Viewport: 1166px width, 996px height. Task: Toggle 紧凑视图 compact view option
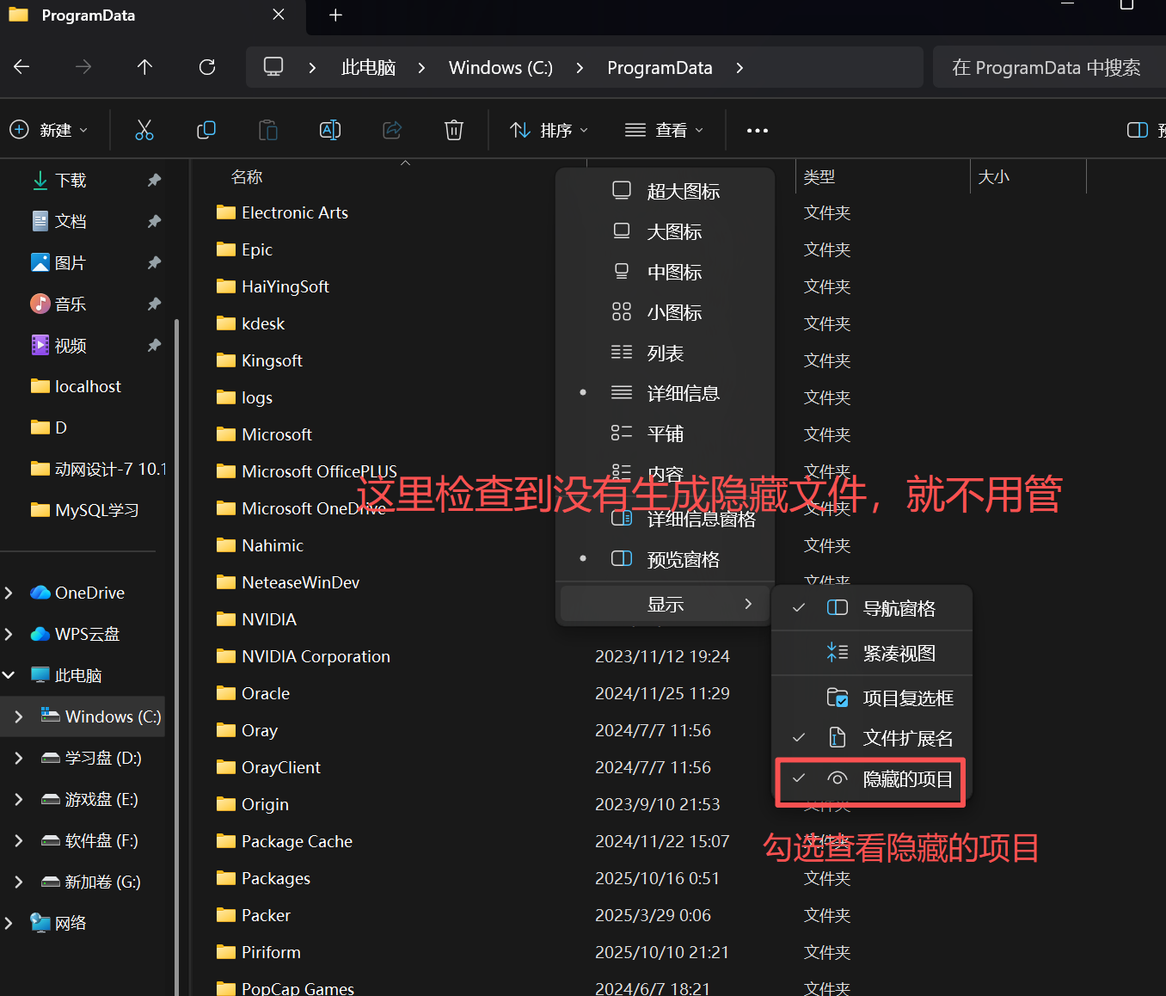pyautogui.click(x=871, y=653)
